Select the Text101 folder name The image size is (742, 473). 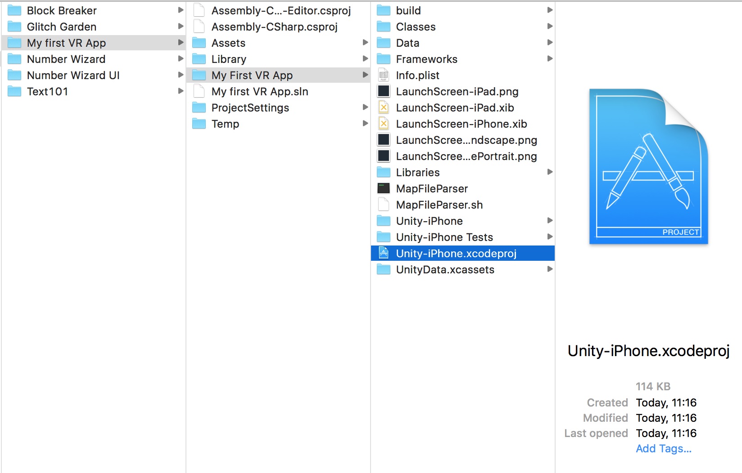[x=47, y=91]
